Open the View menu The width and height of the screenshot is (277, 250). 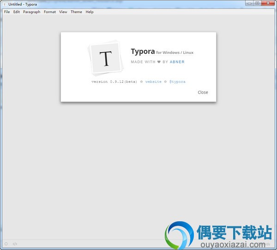click(63, 12)
